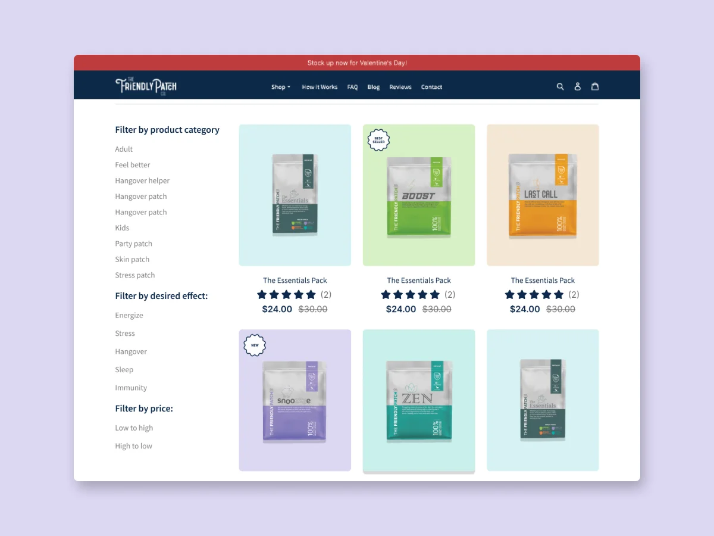Filter products by Kids category
This screenshot has width=714, height=536.
122,228
